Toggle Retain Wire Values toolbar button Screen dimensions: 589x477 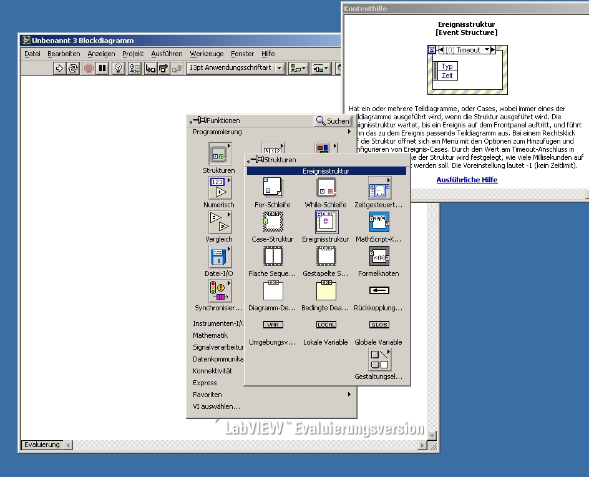[135, 68]
